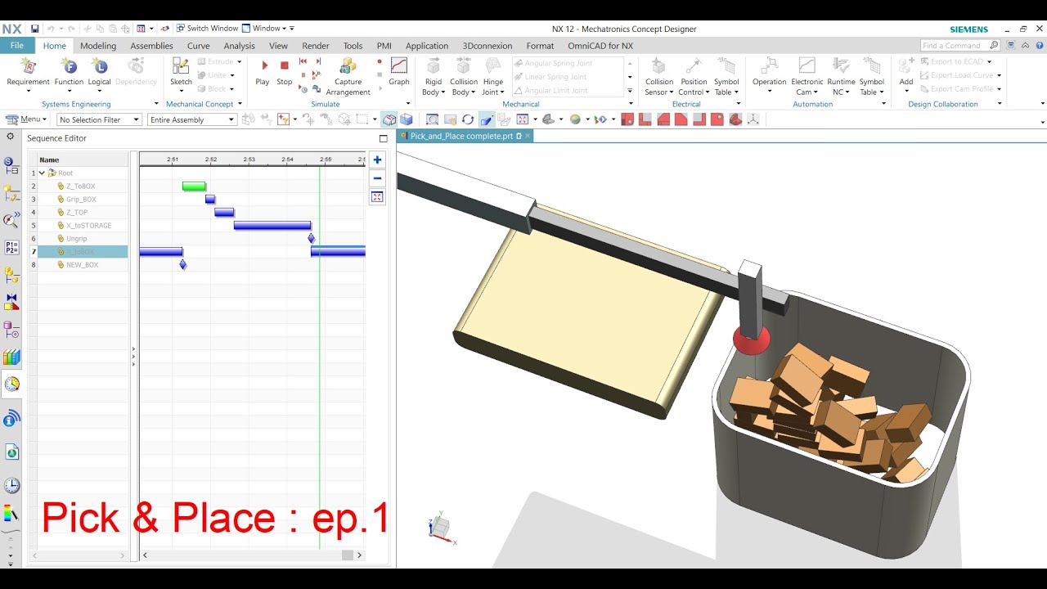The height and width of the screenshot is (589, 1047).
Task: Click the timeline horizontal scrollbar thumb
Action: click(348, 555)
